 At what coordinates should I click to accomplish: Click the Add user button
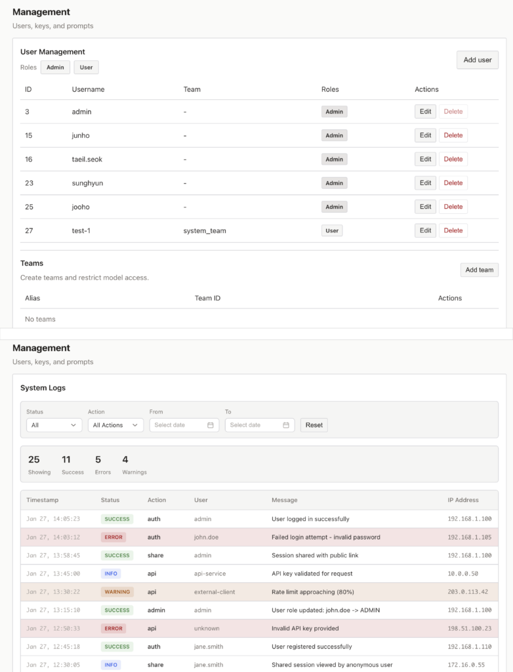477,60
